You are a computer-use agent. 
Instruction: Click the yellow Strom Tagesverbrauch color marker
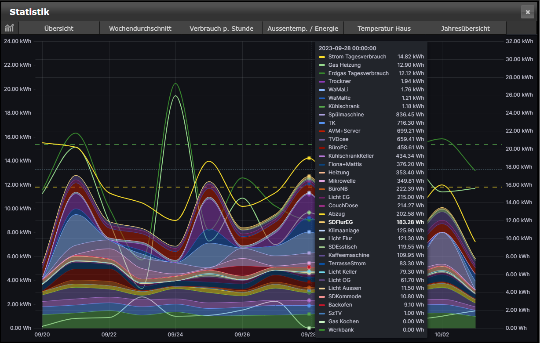(322, 57)
